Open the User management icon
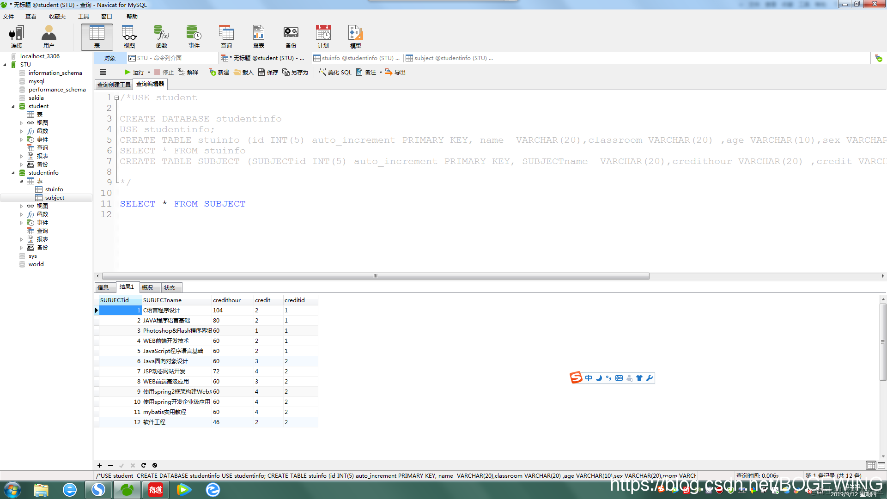This screenshot has width=887, height=499. [x=49, y=37]
